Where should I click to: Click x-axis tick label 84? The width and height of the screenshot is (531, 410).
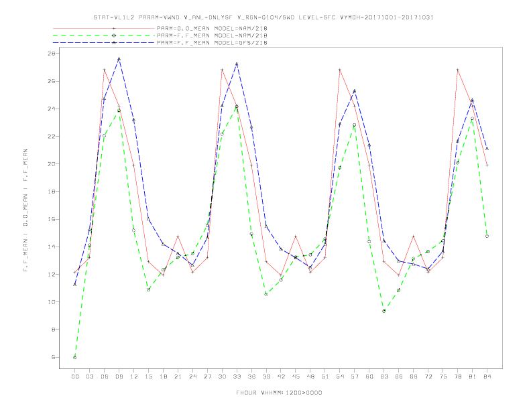pos(487,377)
